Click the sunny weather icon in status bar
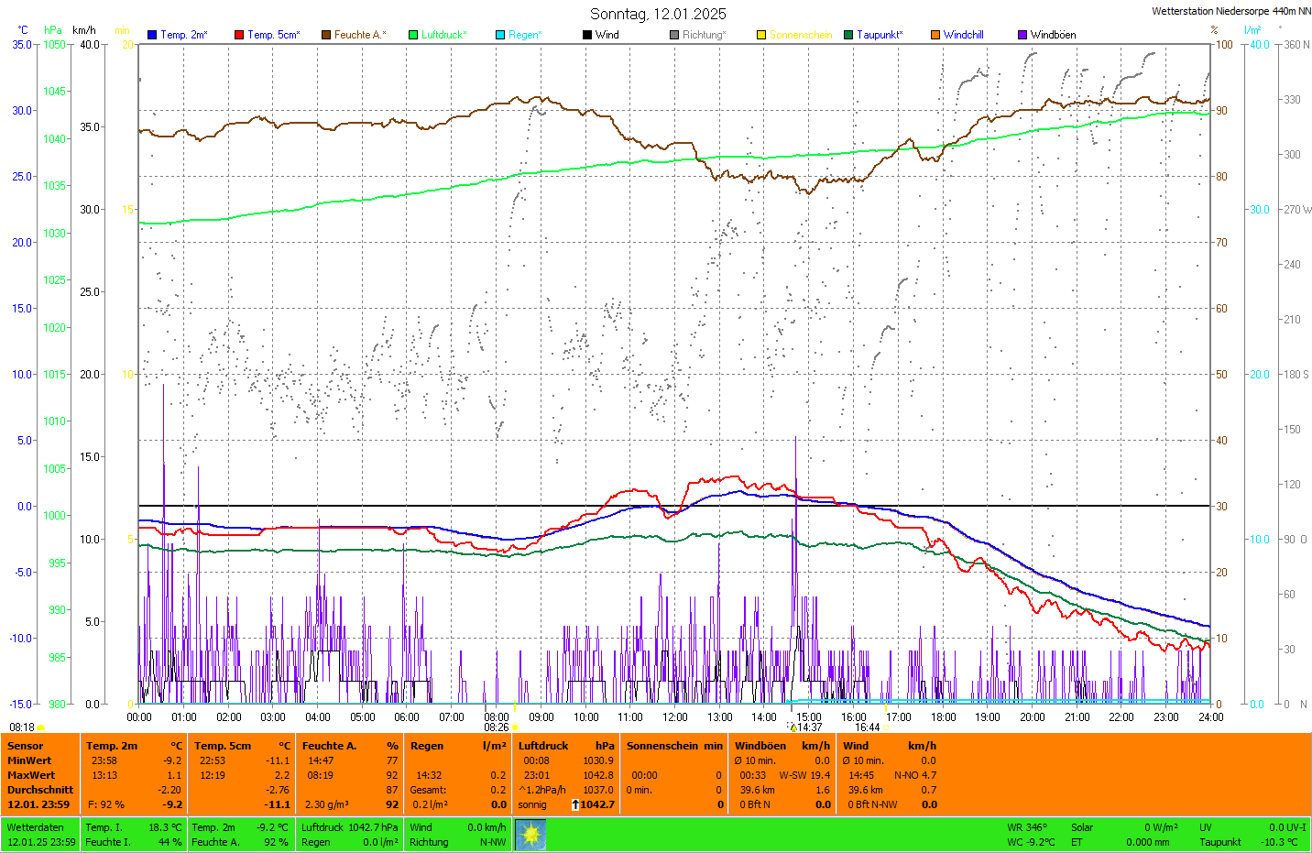This screenshot has height=853, width=1312. coord(530,835)
